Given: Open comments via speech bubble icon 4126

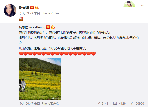Looking at the screenshot, I should point(119,104).
